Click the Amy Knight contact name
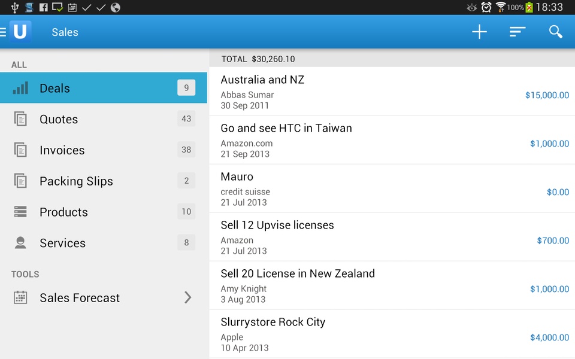 click(244, 288)
